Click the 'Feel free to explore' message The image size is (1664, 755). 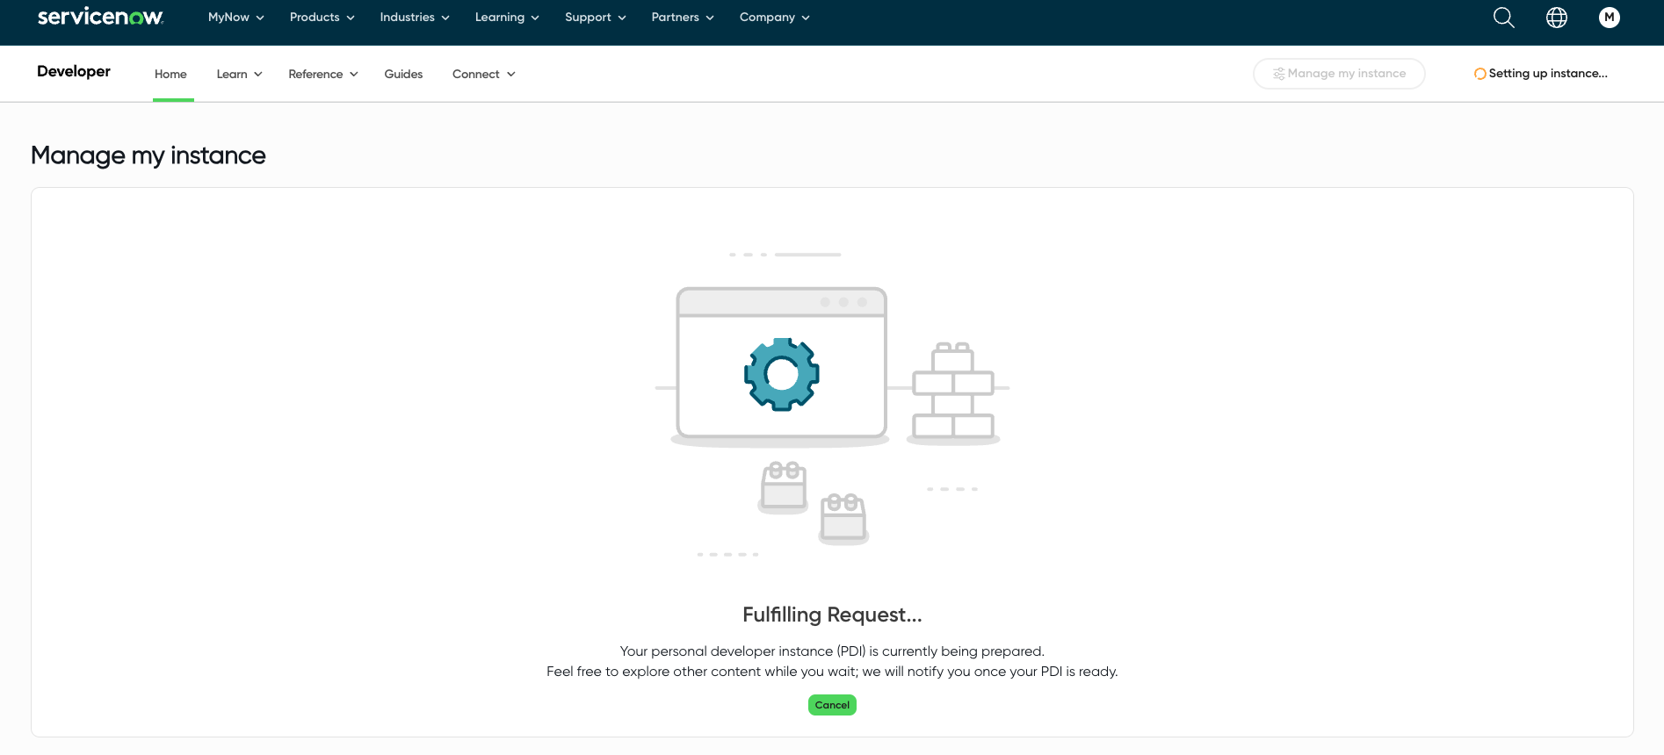click(x=832, y=672)
